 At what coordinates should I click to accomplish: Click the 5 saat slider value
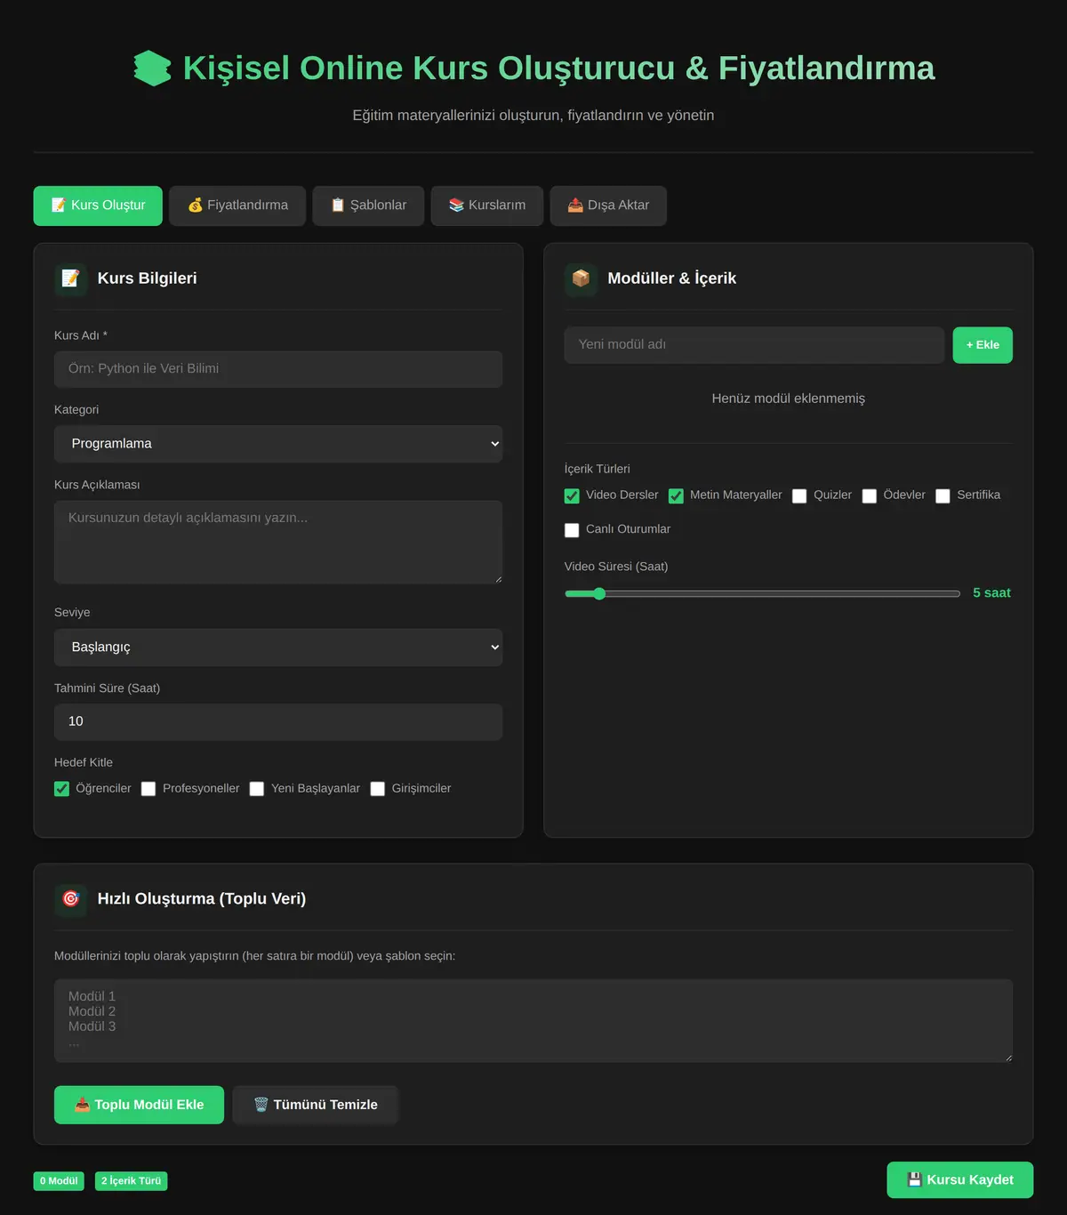pos(991,593)
